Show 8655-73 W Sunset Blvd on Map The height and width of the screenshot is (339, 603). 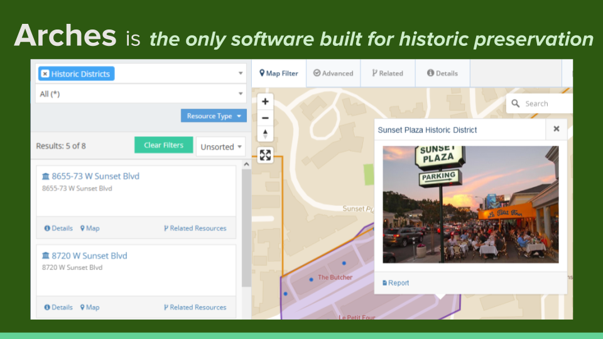click(90, 229)
